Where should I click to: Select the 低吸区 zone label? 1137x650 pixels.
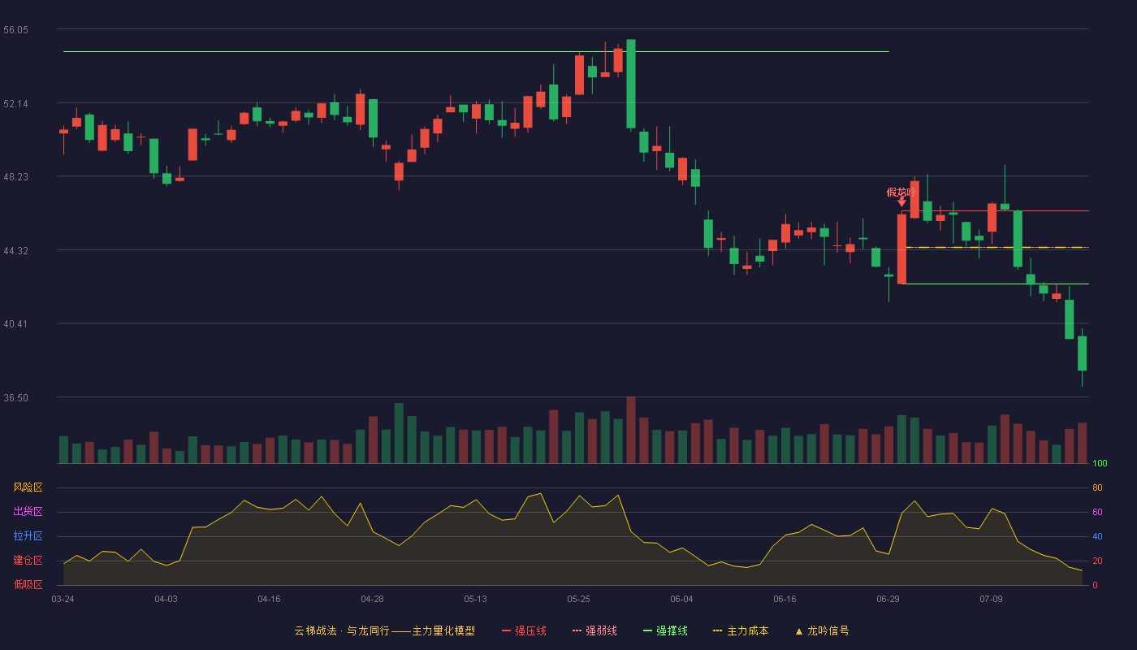click(28, 584)
